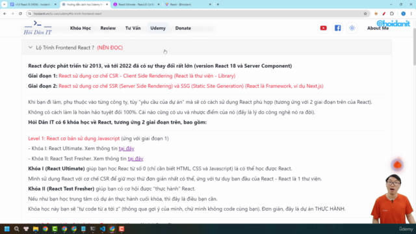This screenshot has width=416, height=234.
Task: Click the 'Khóa II (React Test Fresher)' bold text
Action: [61, 188]
